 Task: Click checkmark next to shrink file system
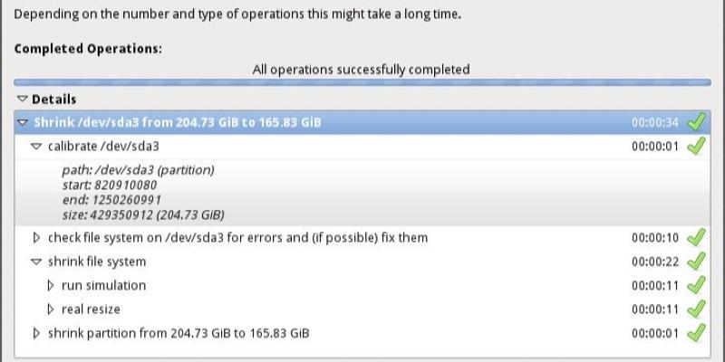click(x=696, y=262)
